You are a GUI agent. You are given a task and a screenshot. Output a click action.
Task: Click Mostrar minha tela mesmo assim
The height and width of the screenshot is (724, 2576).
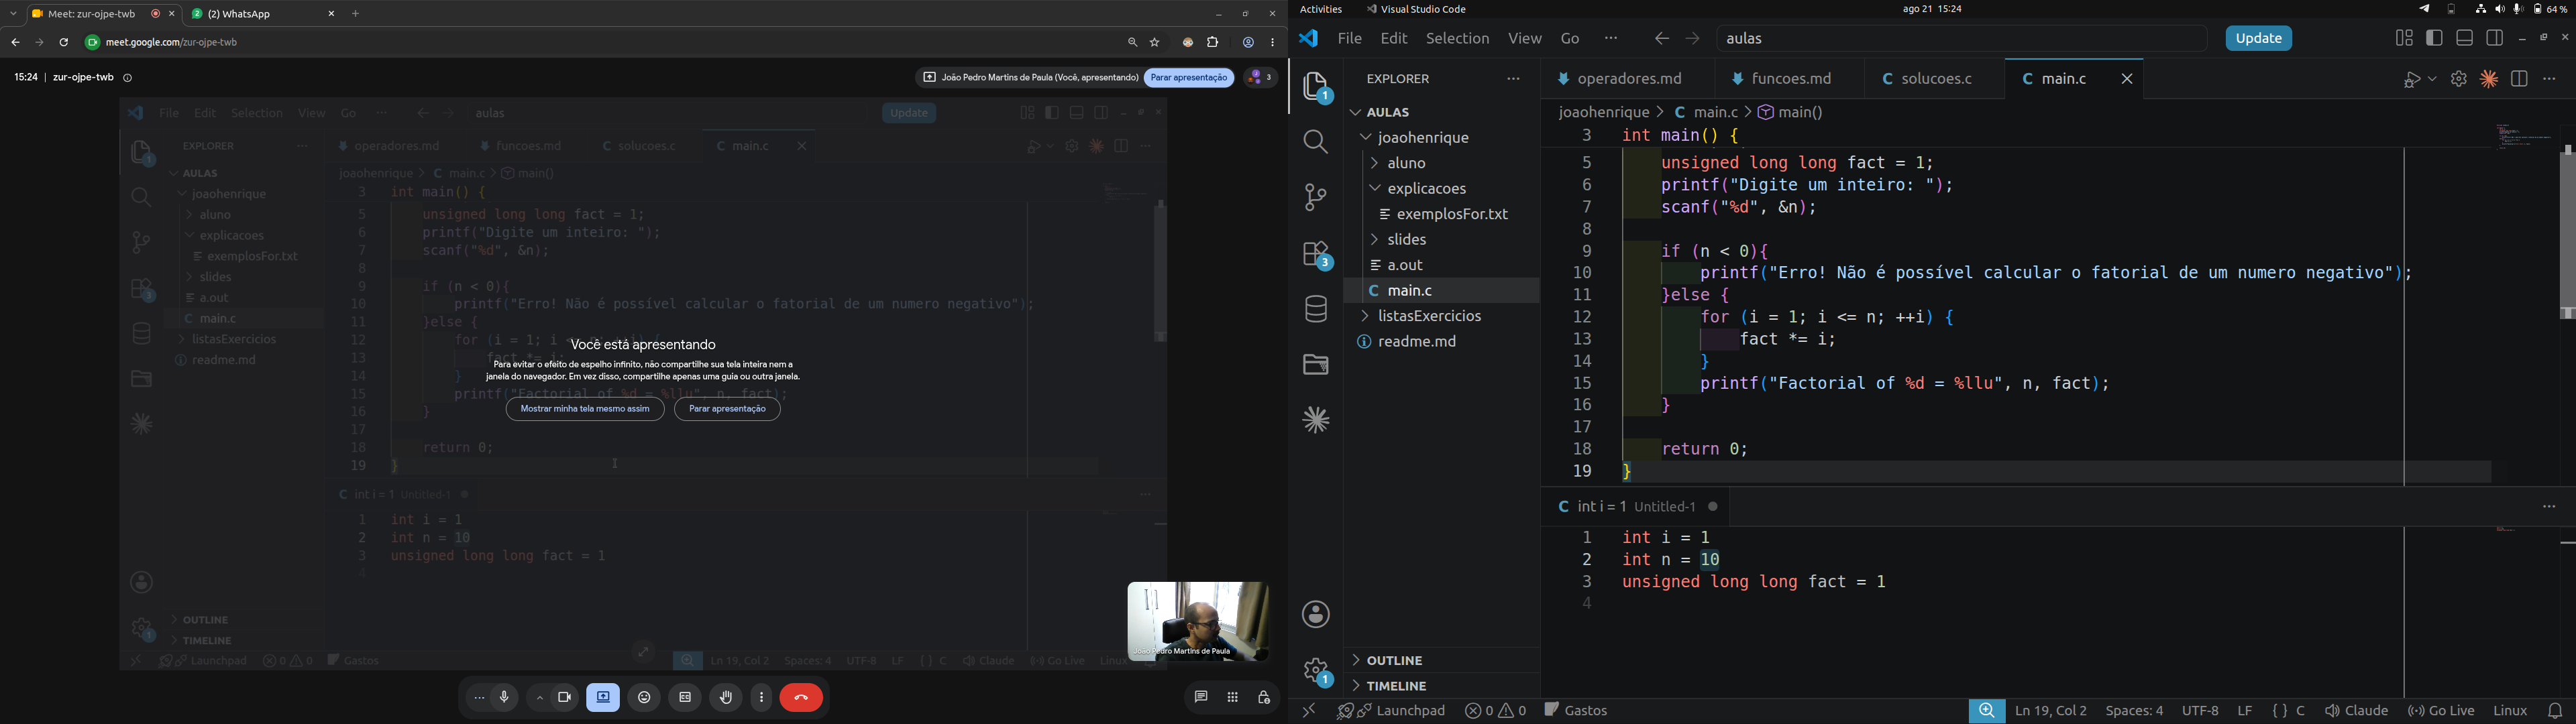point(585,409)
